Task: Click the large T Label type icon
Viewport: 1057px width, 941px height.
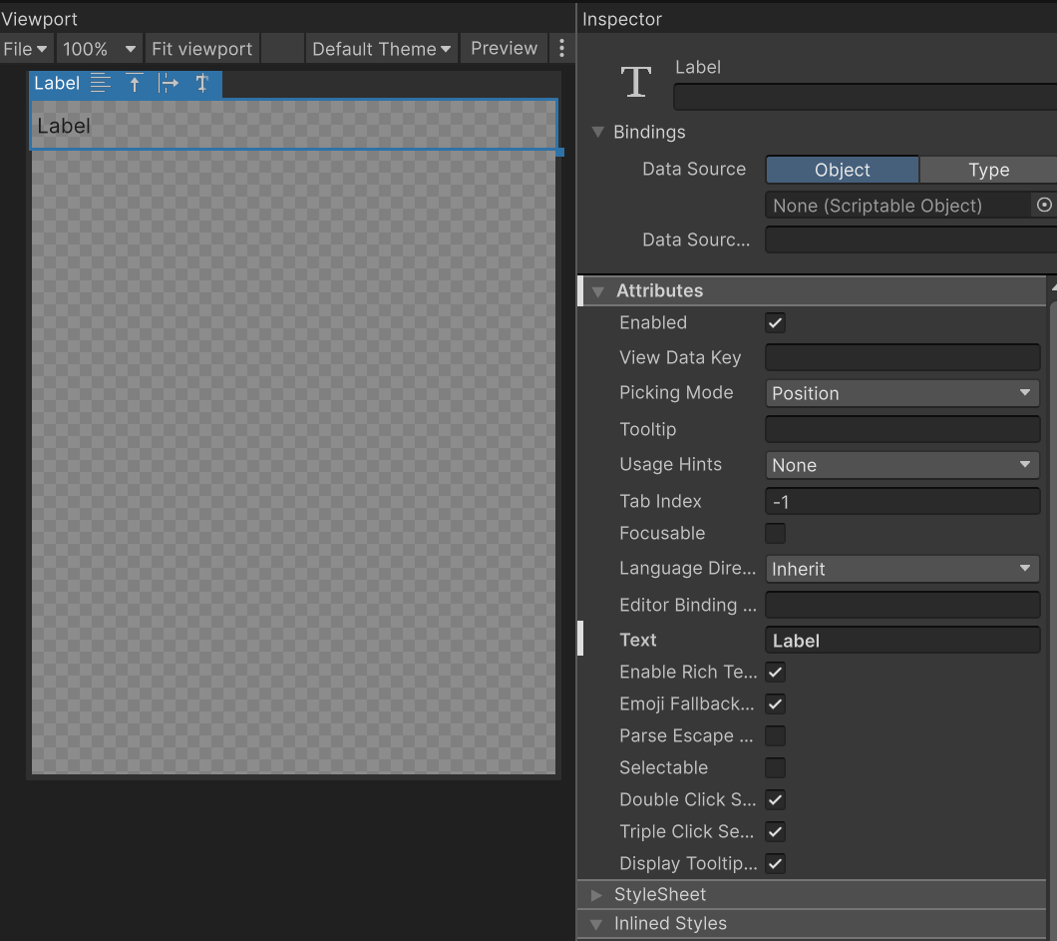Action: point(635,82)
